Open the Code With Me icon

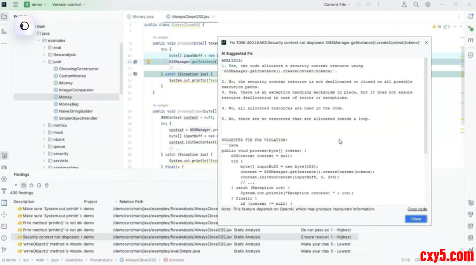[404, 5]
